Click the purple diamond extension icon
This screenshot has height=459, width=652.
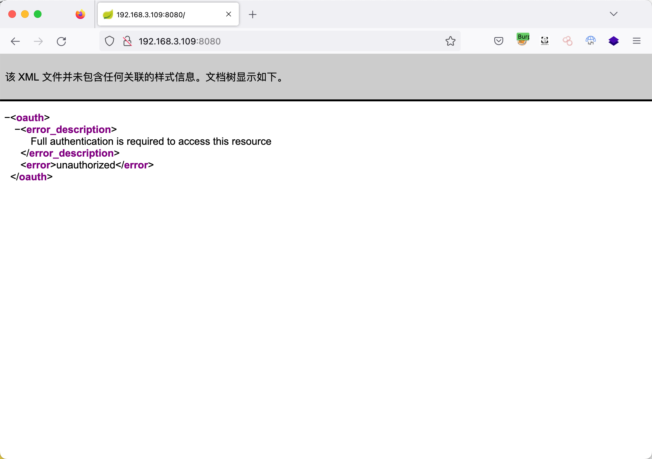coord(613,41)
